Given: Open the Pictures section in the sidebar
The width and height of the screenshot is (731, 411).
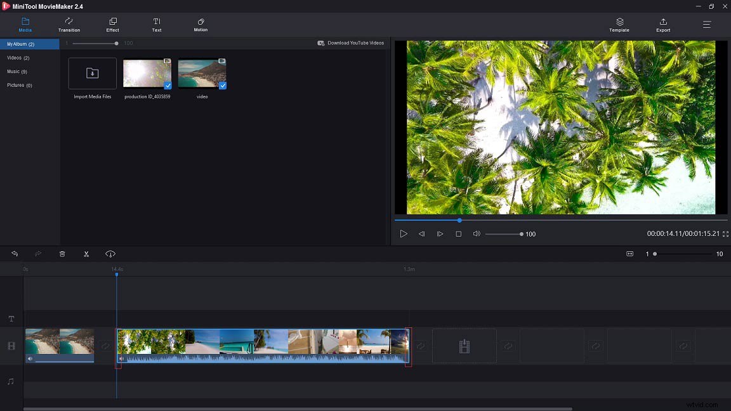Looking at the screenshot, I should tap(18, 85).
